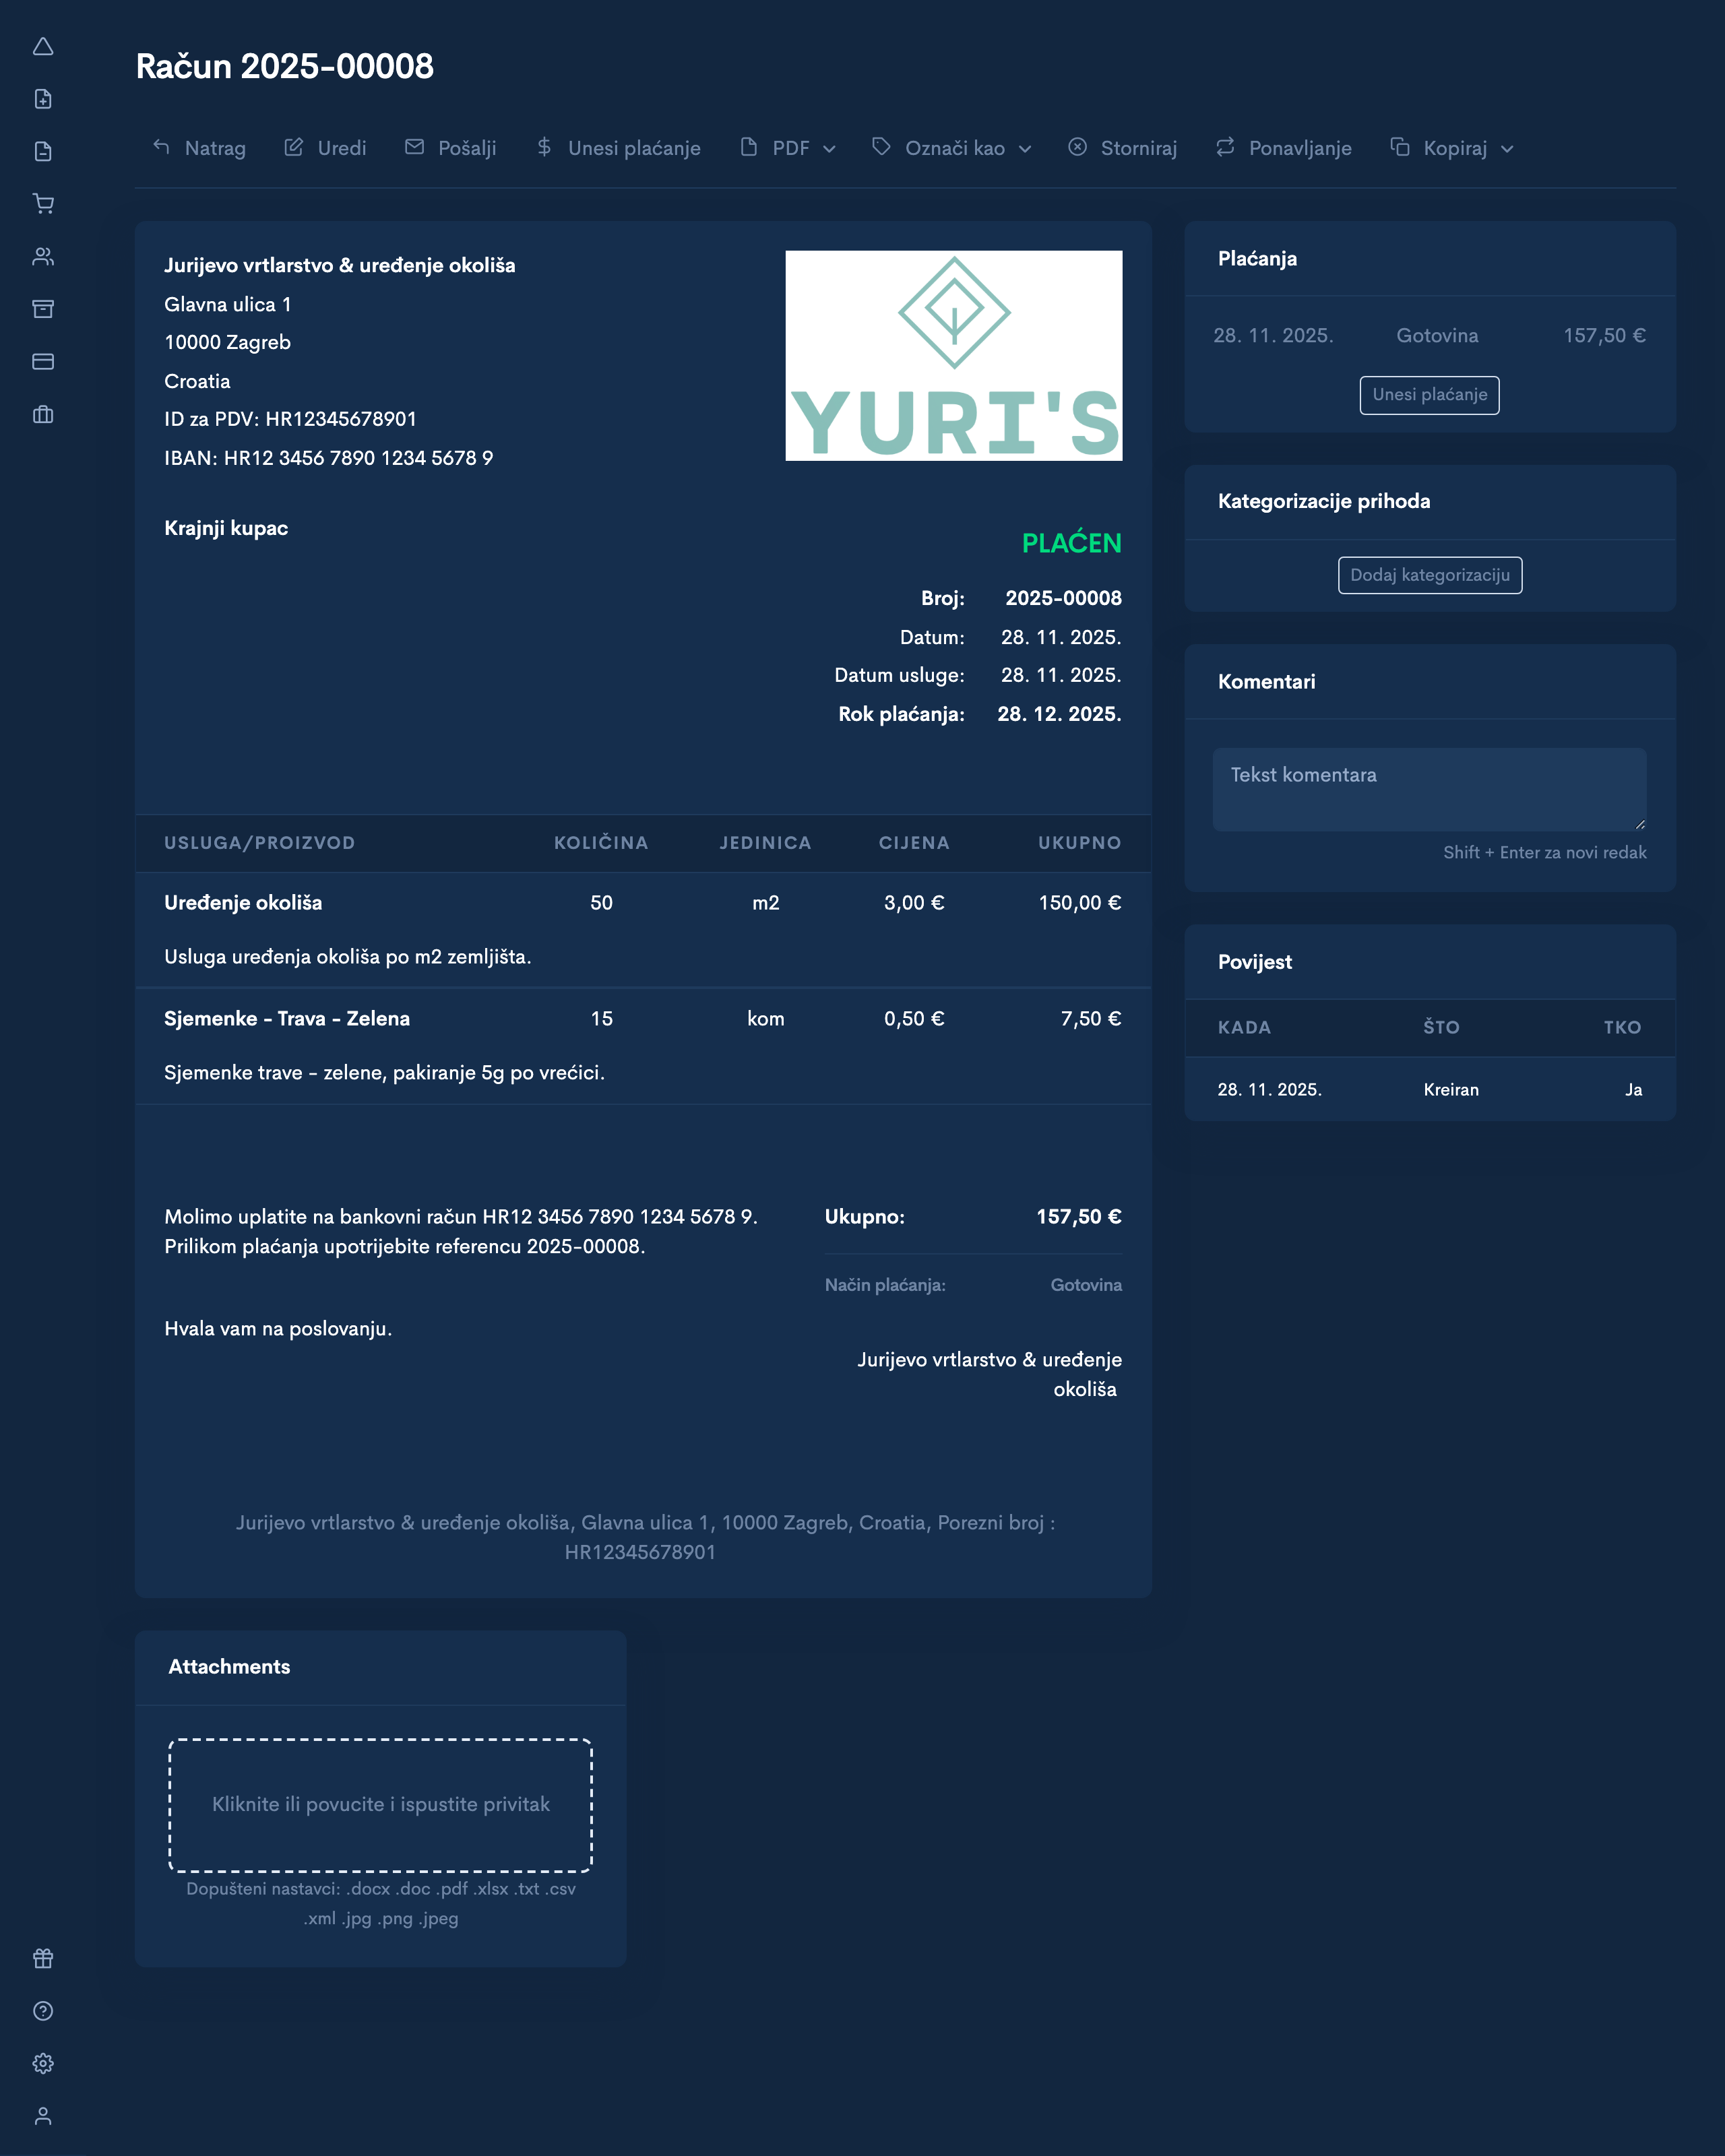Click 'Storniraj' in the toolbar
The height and width of the screenshot is (2156, 1725).
click(1122, 147)
